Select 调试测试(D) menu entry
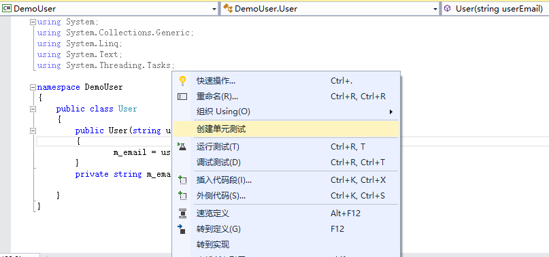The width and height of the screenshot is (549, 257). 286,162
